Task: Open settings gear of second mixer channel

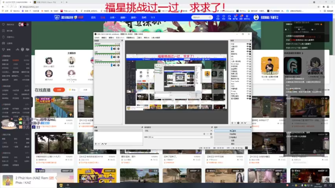Action: tap(119, 57)
